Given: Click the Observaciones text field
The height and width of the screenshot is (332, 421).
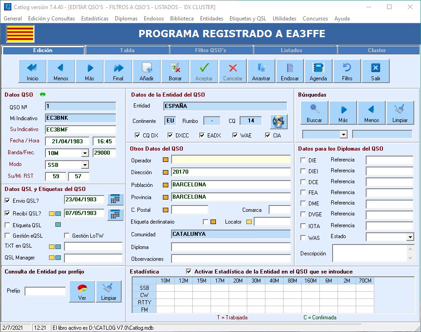Looking at the screenshot, I should [x=231, y=259].
